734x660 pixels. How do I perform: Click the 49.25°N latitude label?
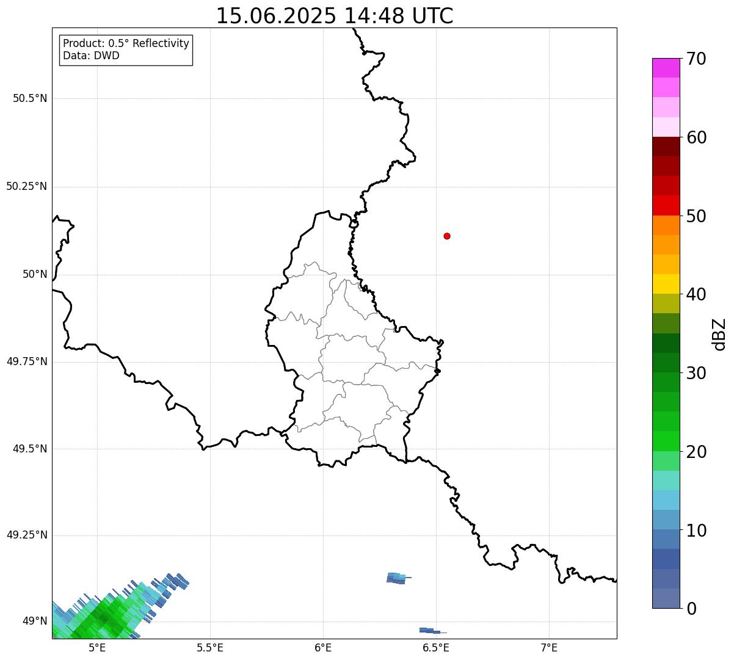pos(27,535)
